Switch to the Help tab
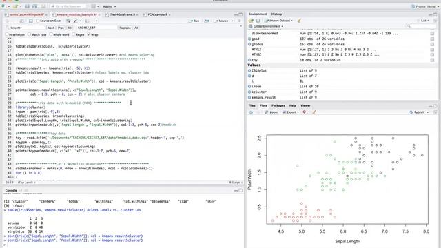The image size is (441, 248). (x=293, y=105)
